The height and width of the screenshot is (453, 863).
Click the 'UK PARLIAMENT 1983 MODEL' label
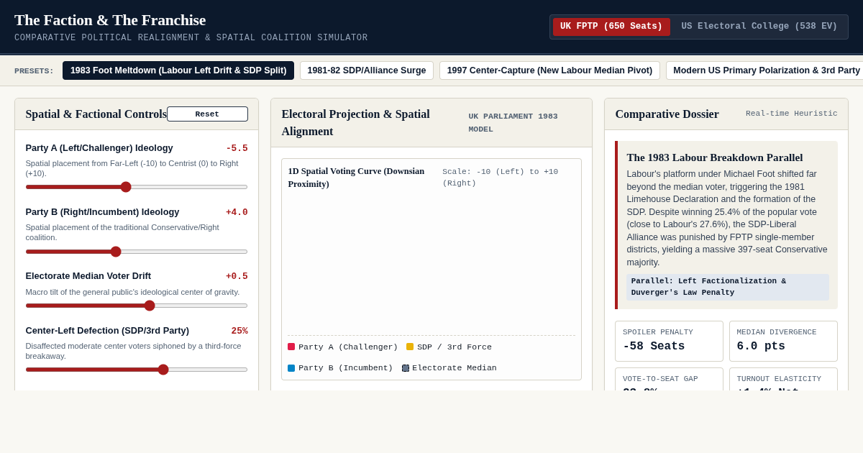point(513,122)
